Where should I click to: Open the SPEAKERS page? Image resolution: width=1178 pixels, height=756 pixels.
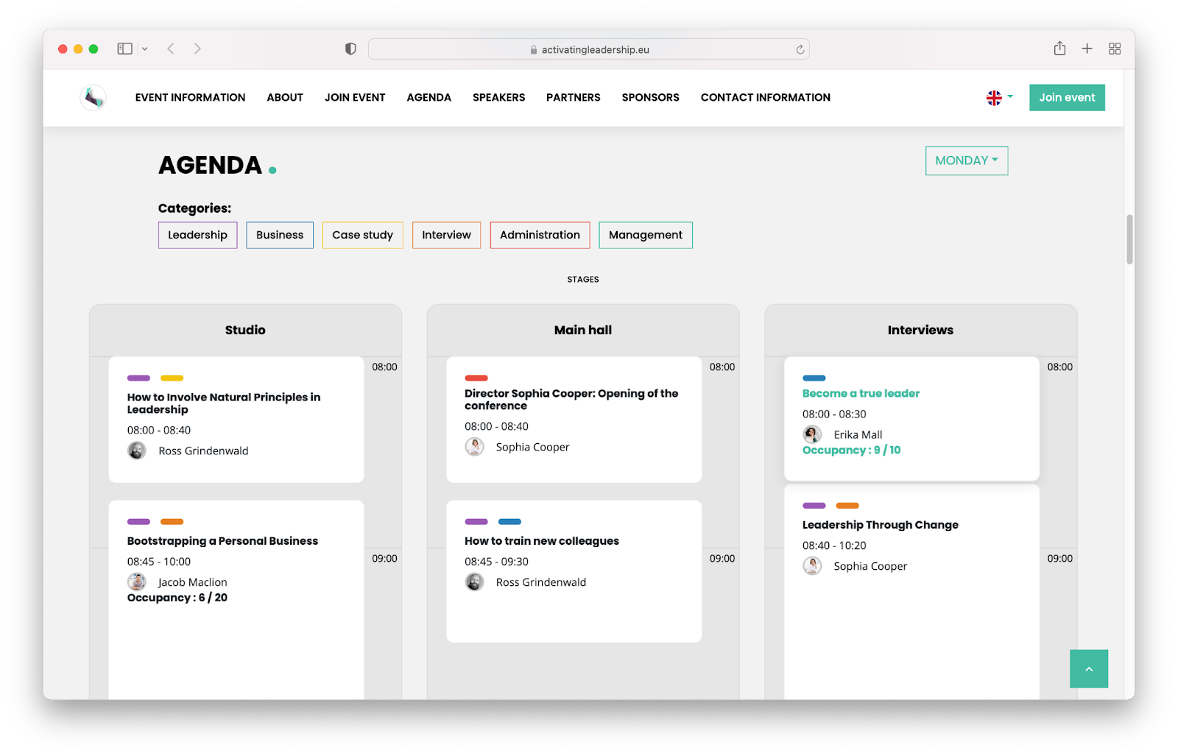click(x=498, y=97)
